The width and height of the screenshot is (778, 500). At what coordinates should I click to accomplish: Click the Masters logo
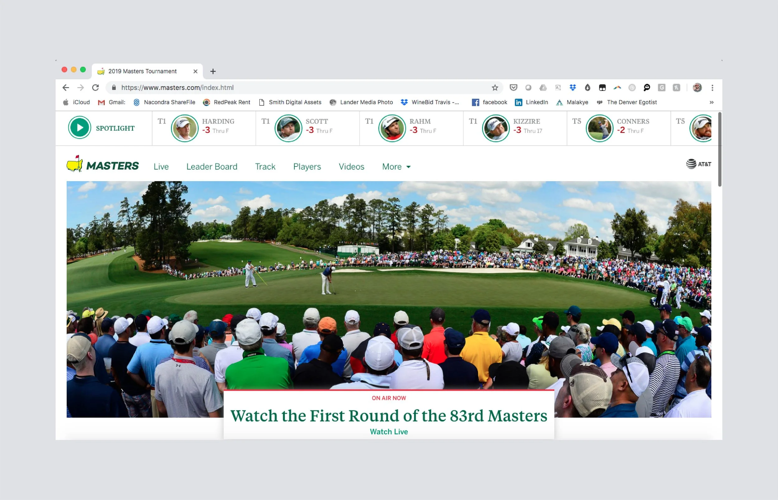tap(103, 165)
